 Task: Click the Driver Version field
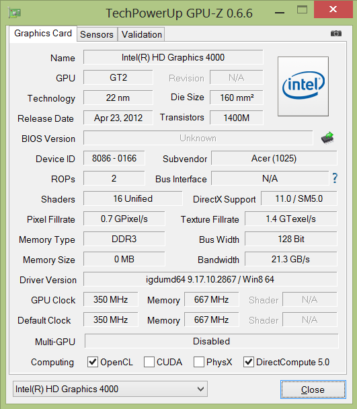[210, 279]
